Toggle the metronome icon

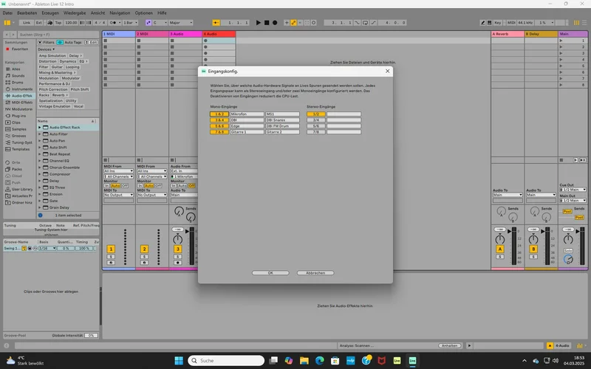coord(113,23)
